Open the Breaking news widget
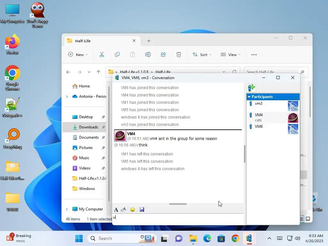This screenshot has width=328, height=246. click(x=19, y=238)
